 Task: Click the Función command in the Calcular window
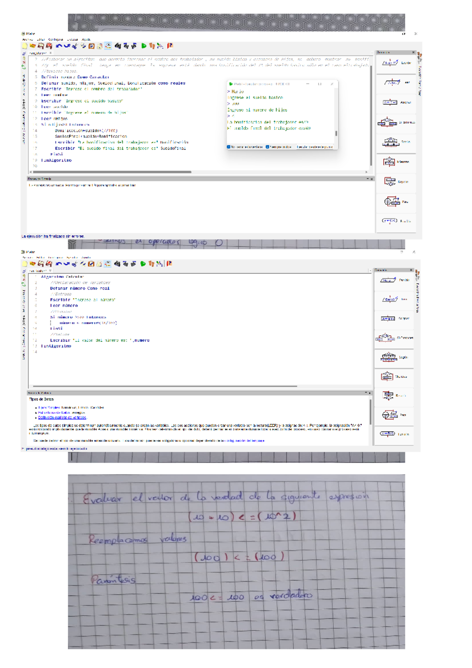(387, 434)
